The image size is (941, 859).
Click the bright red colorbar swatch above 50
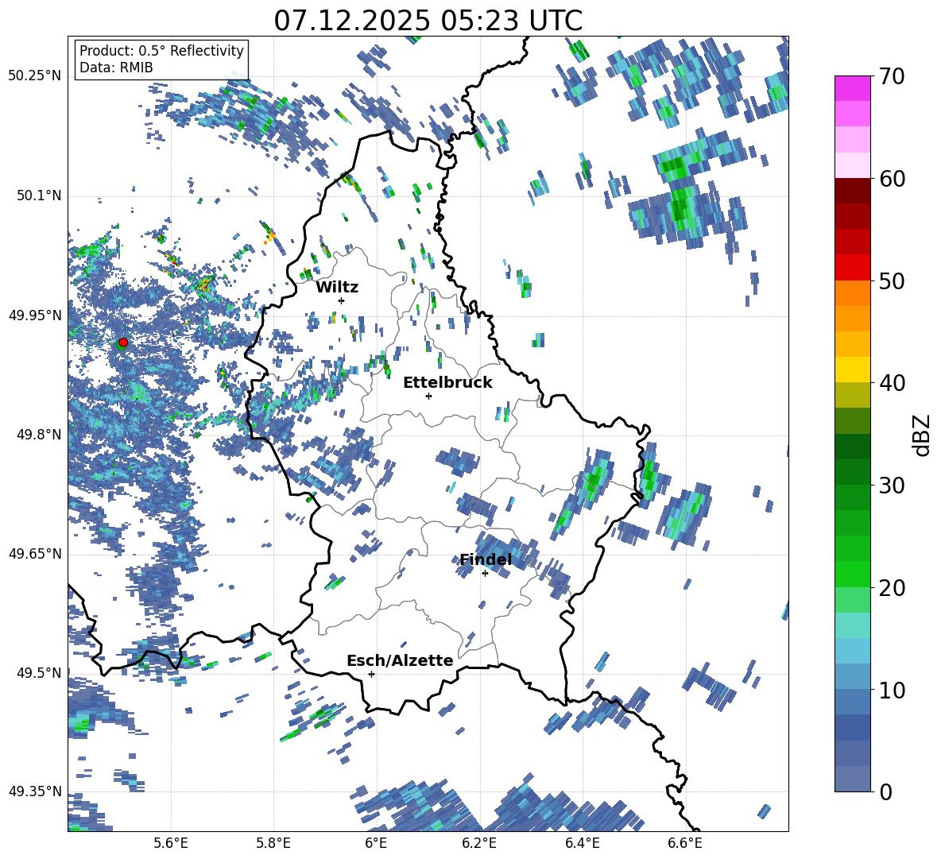[x=852, y=268]
